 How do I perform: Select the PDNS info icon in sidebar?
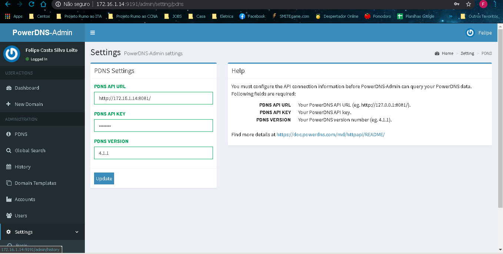tap(8, 134)
